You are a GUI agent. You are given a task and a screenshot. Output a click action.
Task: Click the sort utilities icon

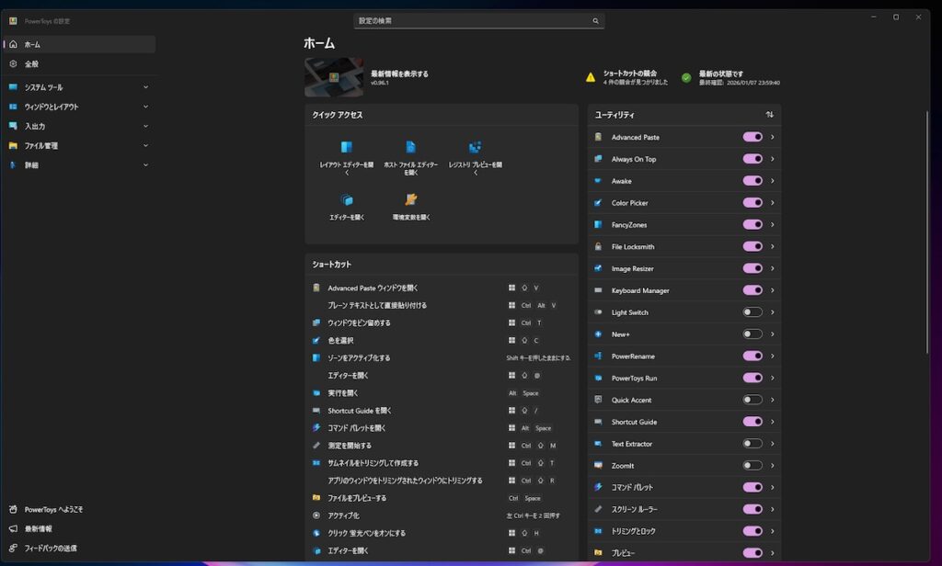[x=769, y=115]
